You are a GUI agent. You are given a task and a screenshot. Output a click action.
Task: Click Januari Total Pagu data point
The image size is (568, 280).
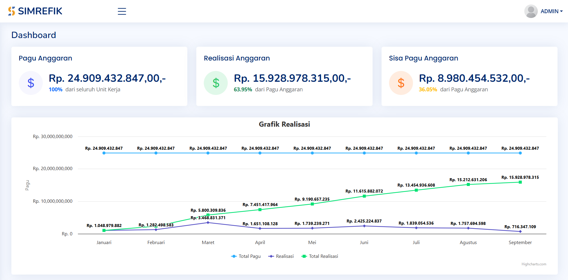[x=104, y=153]
